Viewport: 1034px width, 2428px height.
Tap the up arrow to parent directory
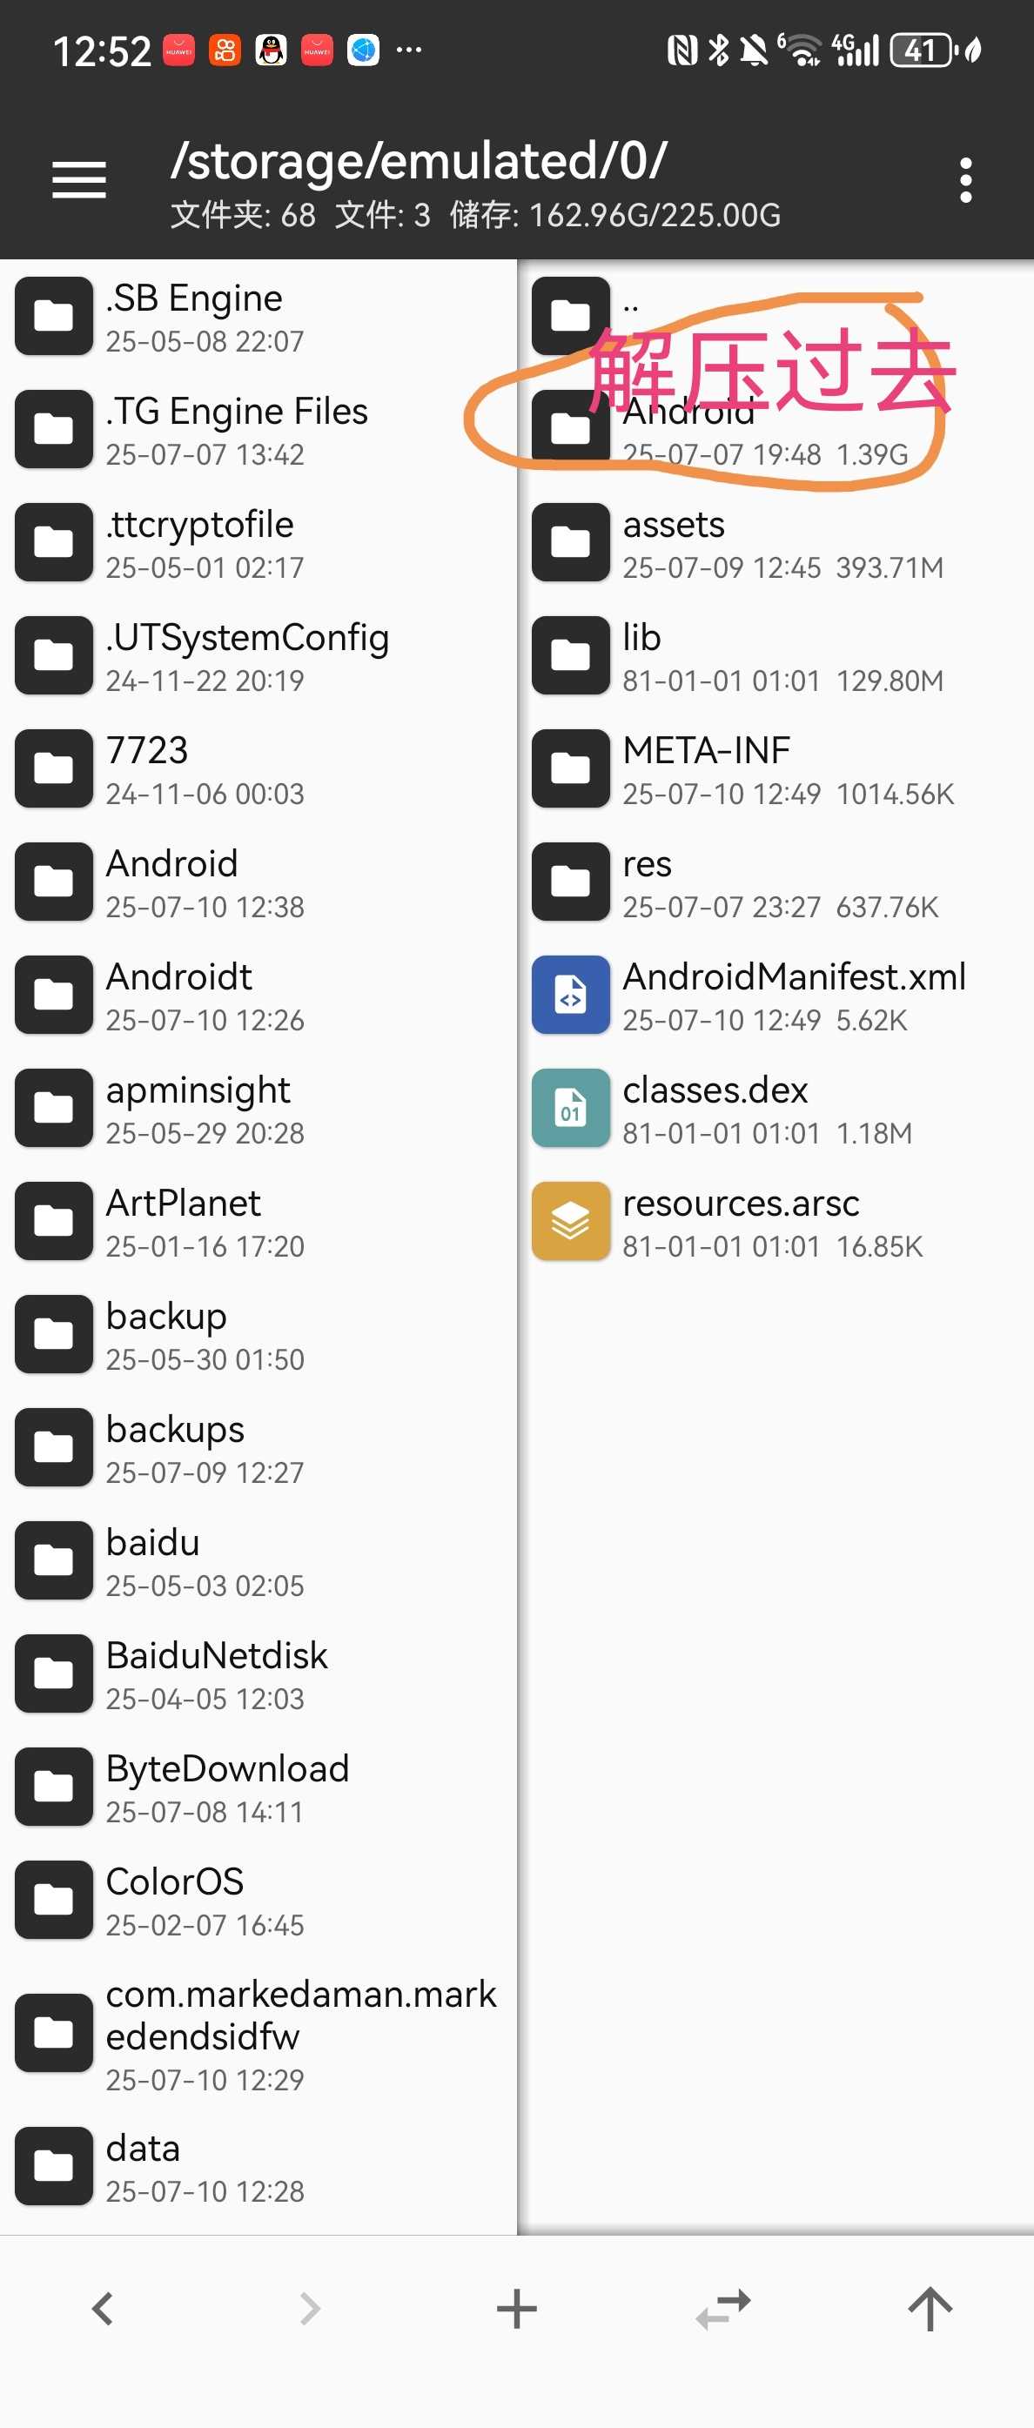930,2308
